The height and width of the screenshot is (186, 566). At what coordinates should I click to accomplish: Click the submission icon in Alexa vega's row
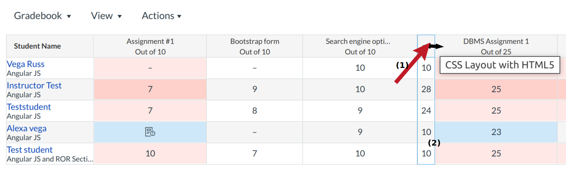coord(150,132)
